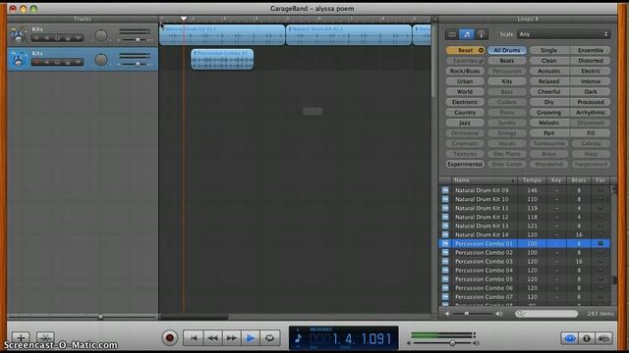
Task: Select the Acoustic descriptor button
Action: (548, 72)
